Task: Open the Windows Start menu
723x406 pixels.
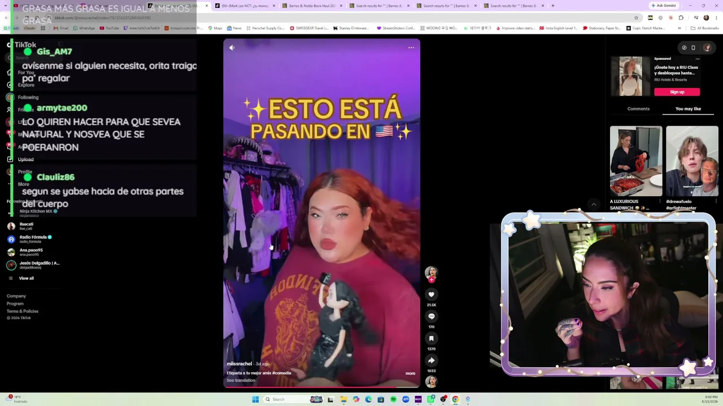Action: [x=255, y=399]
